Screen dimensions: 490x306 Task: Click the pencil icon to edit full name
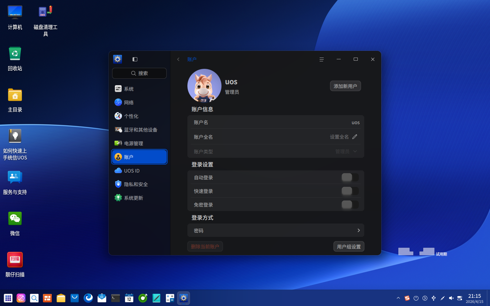(x=355, y=137)
